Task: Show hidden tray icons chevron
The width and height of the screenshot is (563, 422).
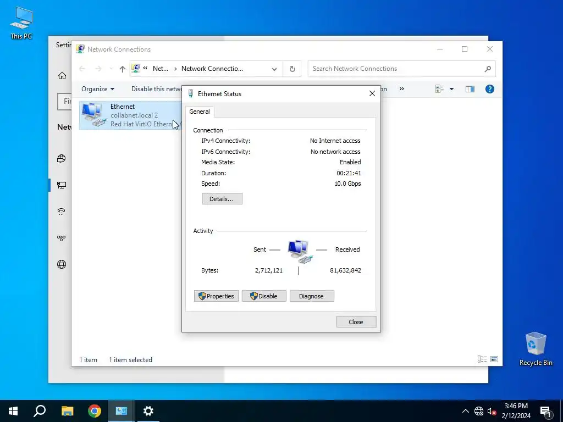Action: point(465,411)
